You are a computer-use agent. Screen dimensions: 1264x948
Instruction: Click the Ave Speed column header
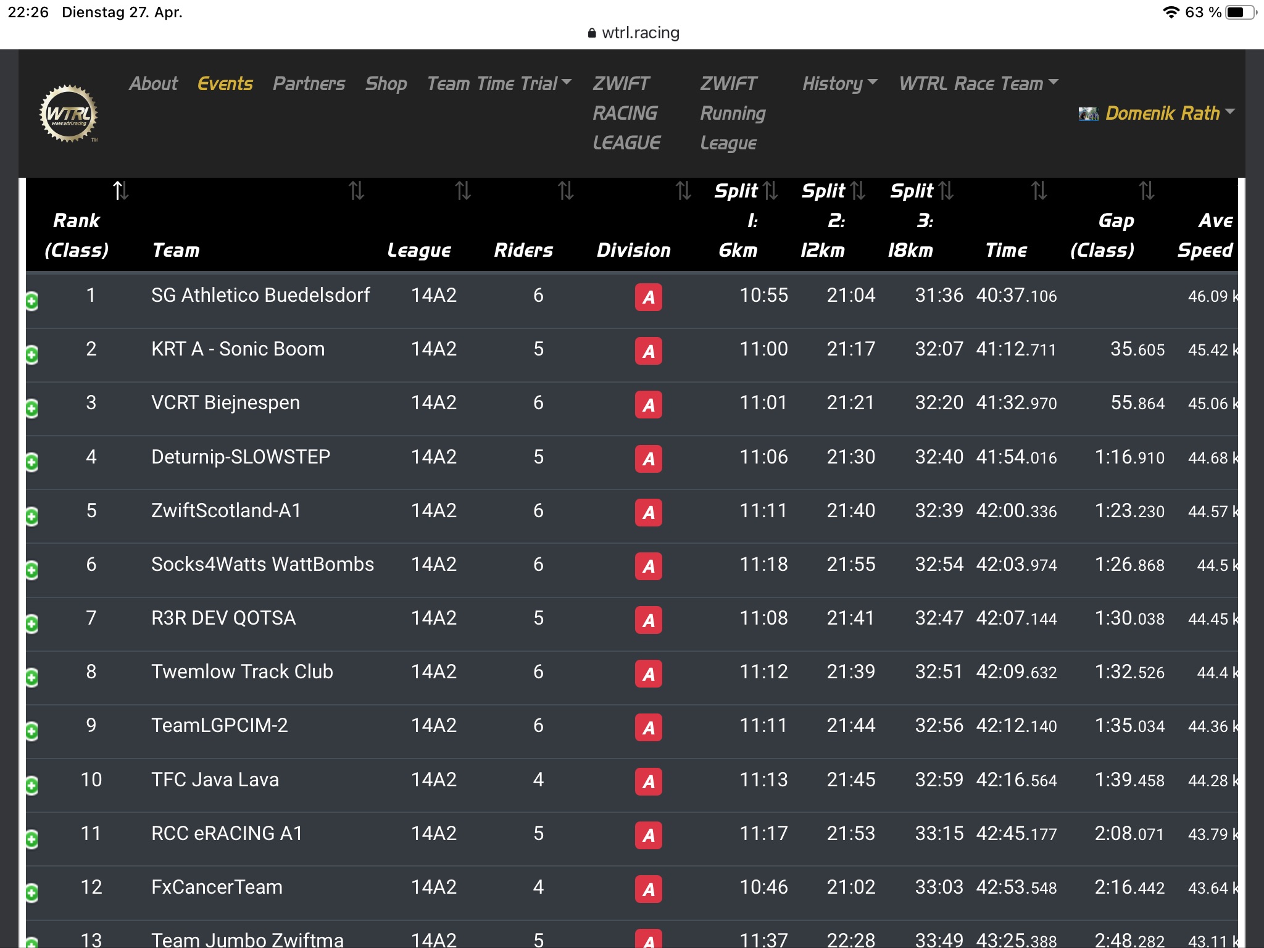(1205, 235)
